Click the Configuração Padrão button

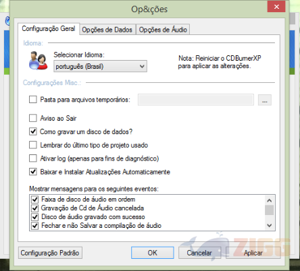(50, 253)
